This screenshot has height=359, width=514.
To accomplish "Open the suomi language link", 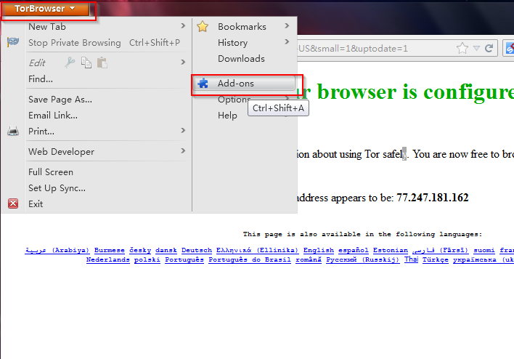I will coord(484,250).
